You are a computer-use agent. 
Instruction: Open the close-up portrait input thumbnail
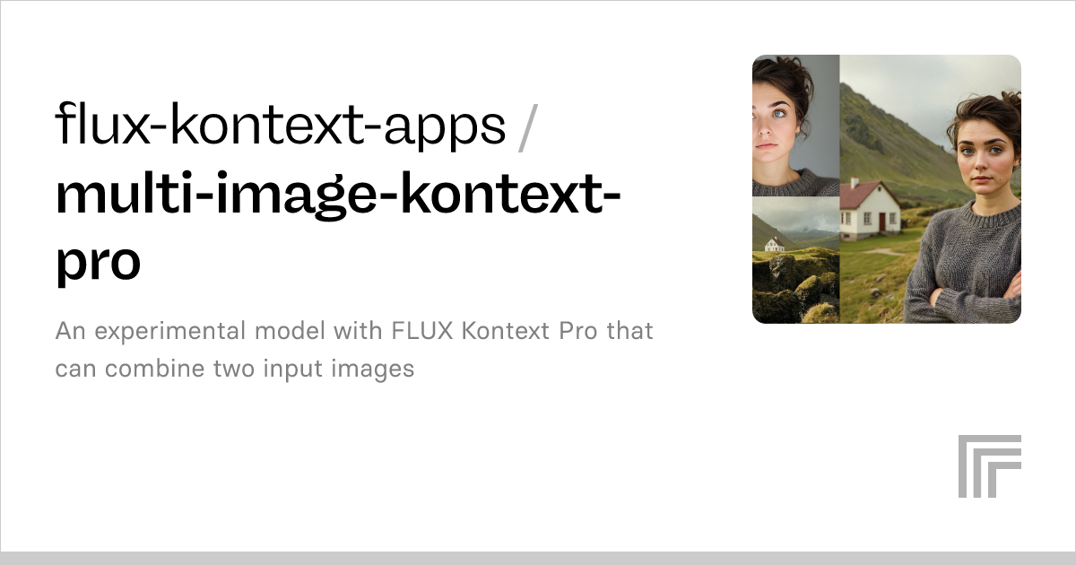[794, 125]
